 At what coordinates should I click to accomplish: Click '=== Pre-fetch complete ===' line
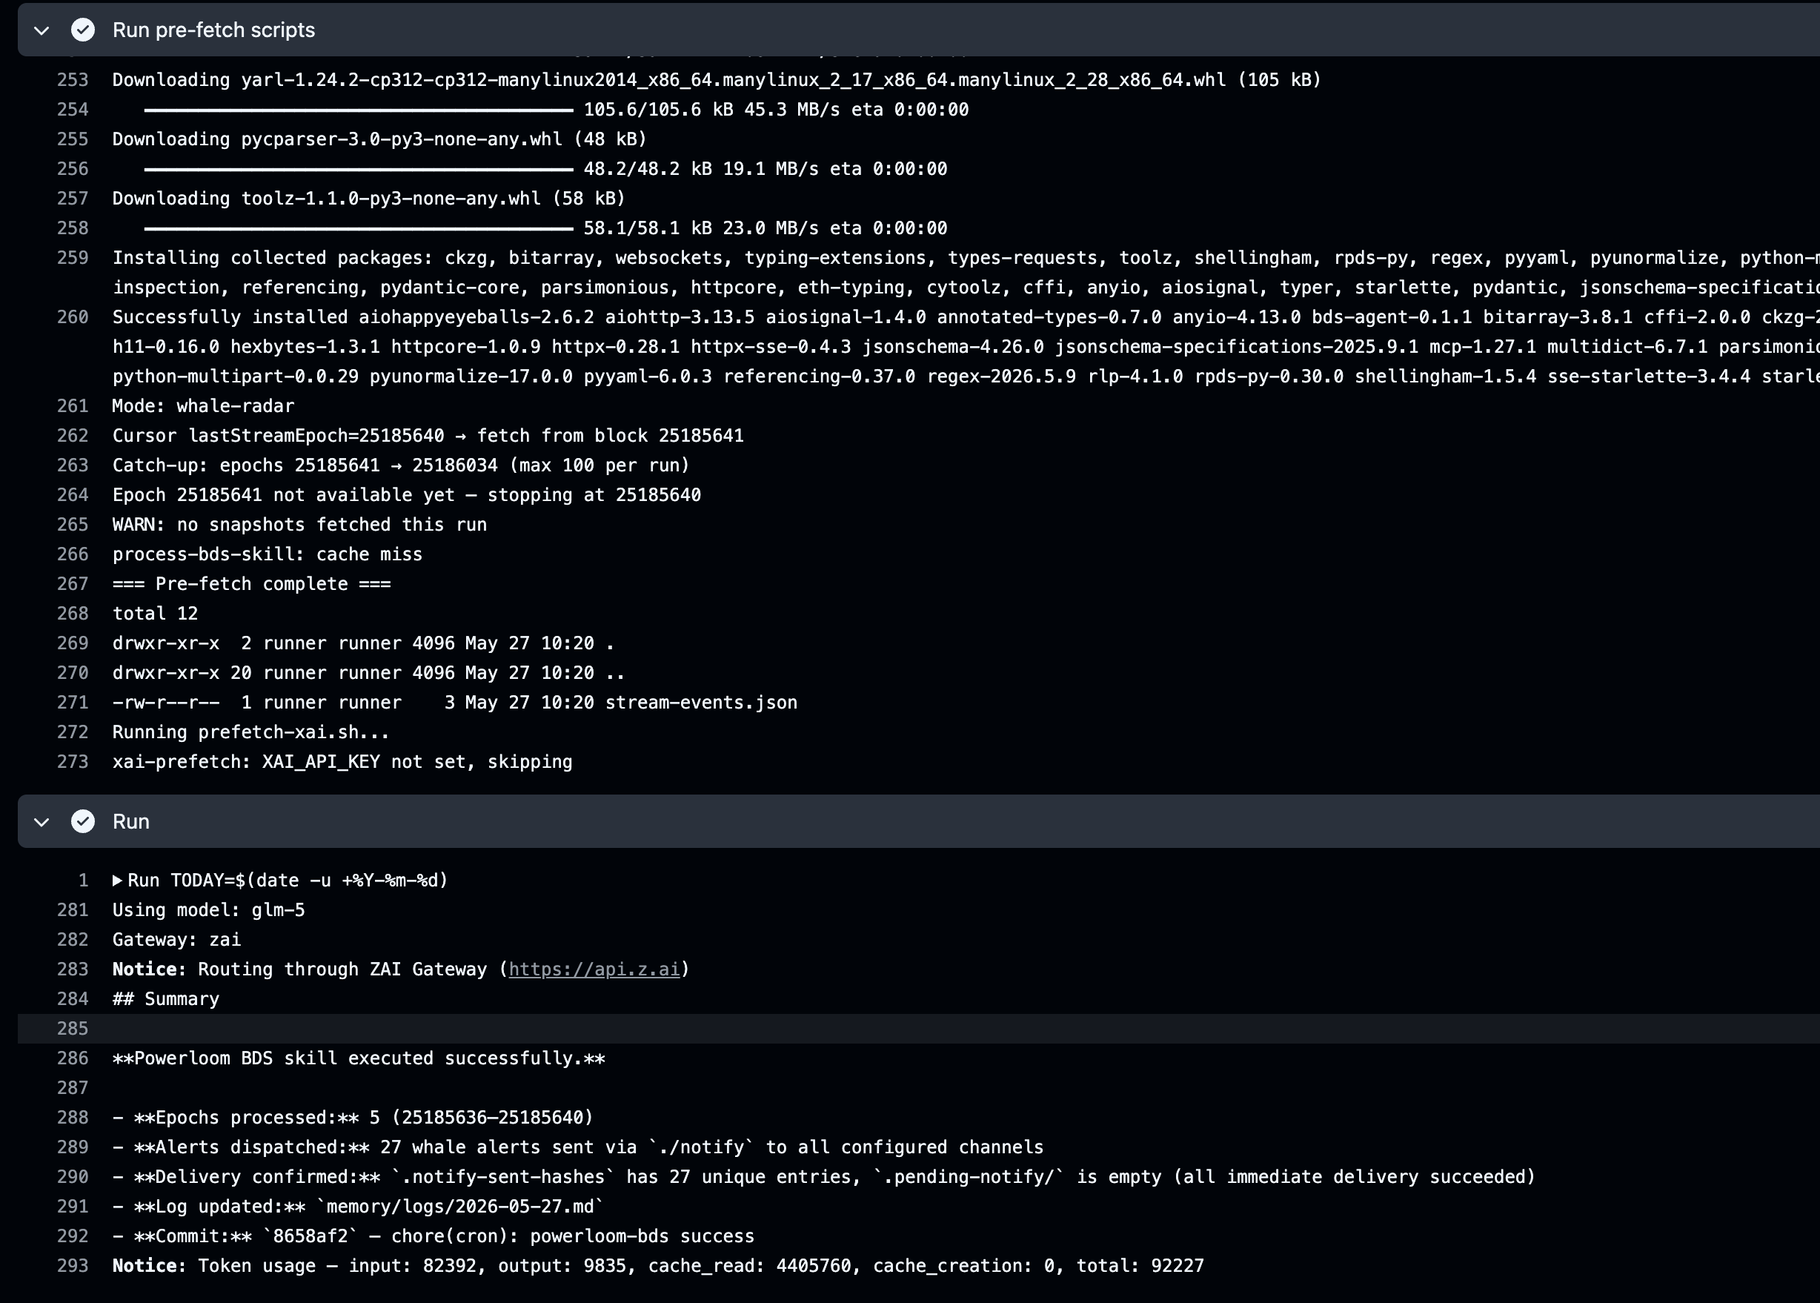251,584
